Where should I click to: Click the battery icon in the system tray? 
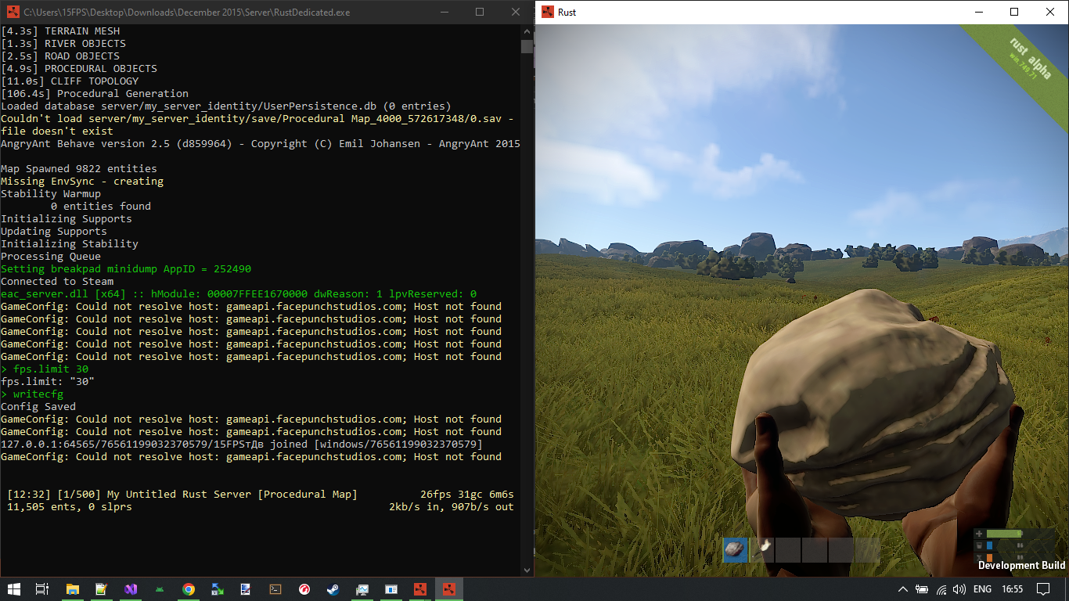[x=922, y=589]
